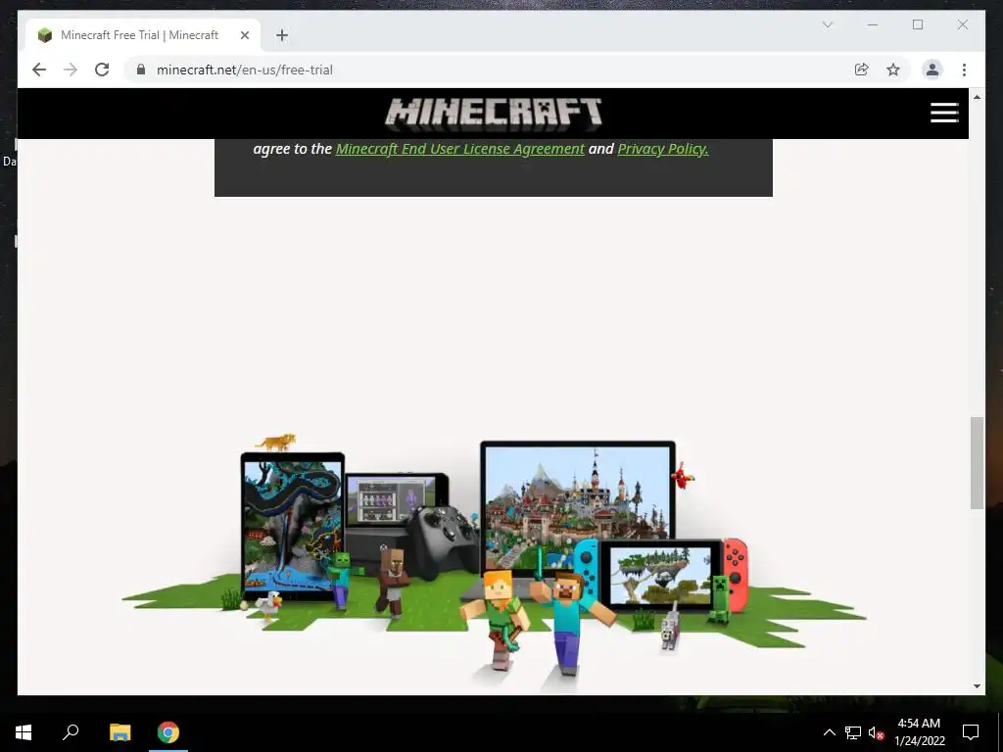This screenshot has width=1003, height=752.
Task: Open a new browser tab
Action: coord(282,35)
